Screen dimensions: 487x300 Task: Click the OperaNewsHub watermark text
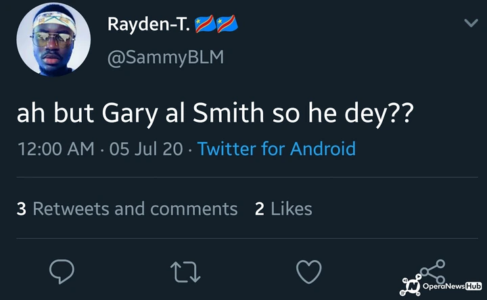pyautogui.click(x=450, y=286)
